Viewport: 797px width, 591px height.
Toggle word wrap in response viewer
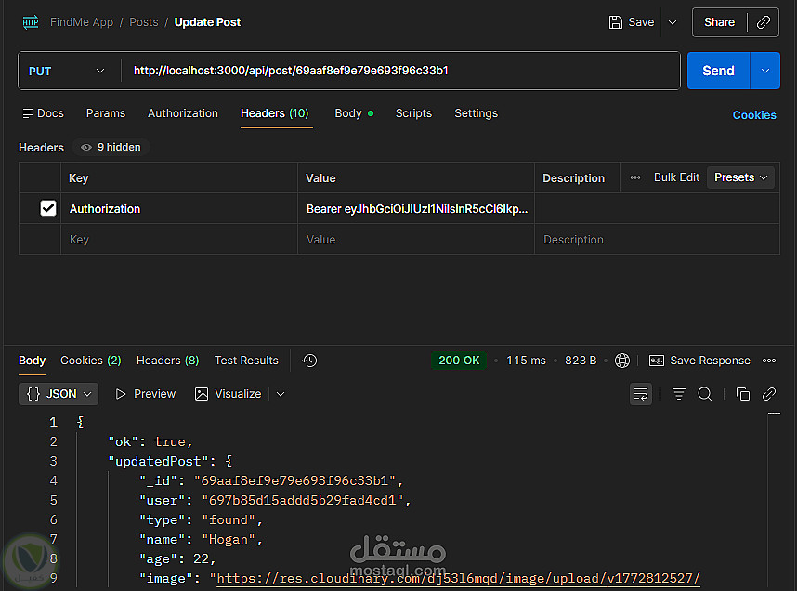641,394
